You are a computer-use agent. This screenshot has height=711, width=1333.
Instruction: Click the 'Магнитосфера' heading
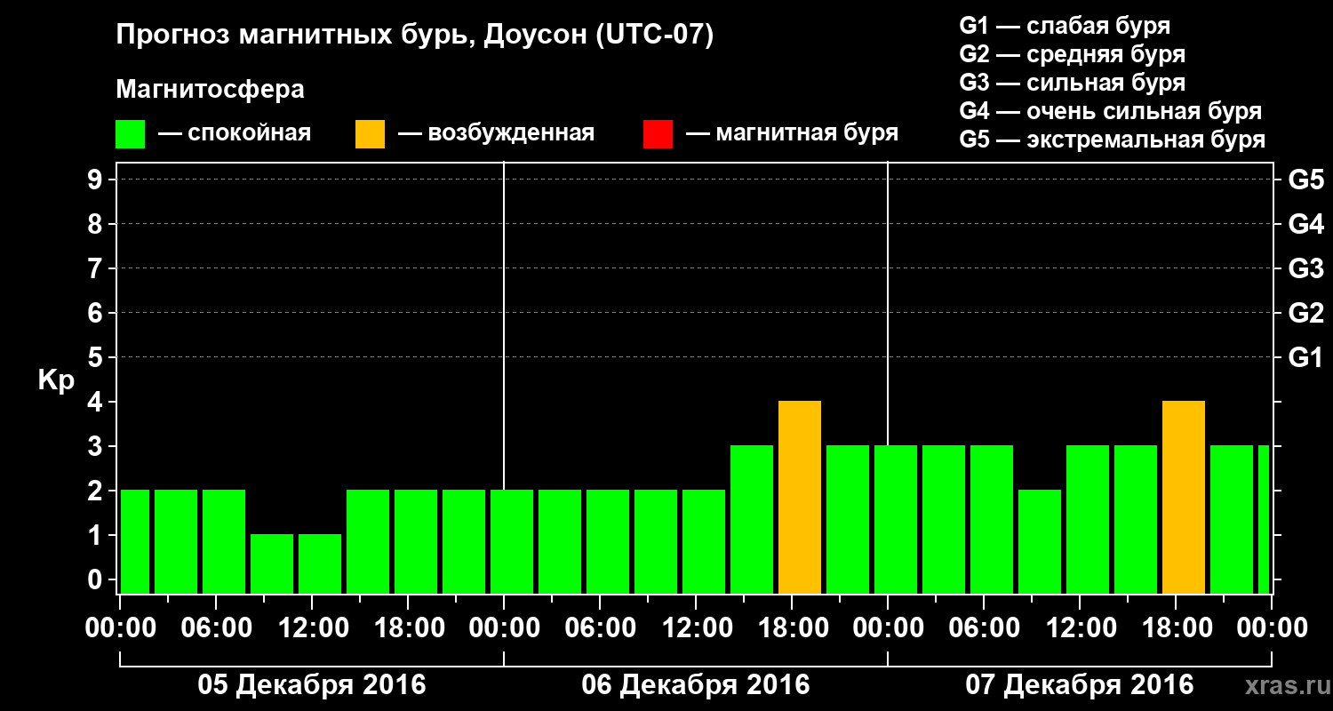click(211, 90)
